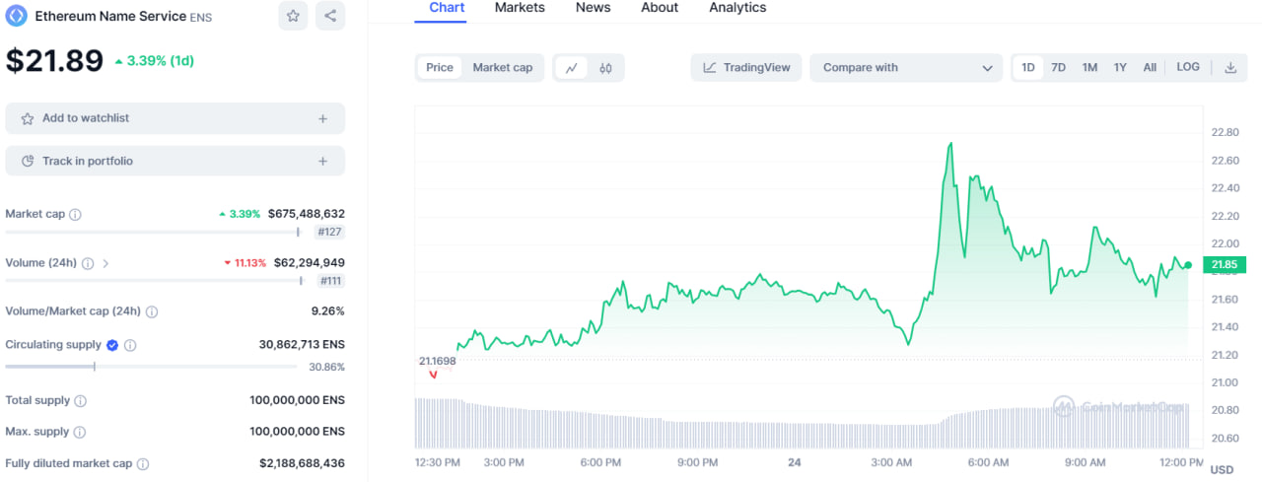Open the TradingView chart button
The width and height of the screenshot is (1262, 482).
point(746,68)
